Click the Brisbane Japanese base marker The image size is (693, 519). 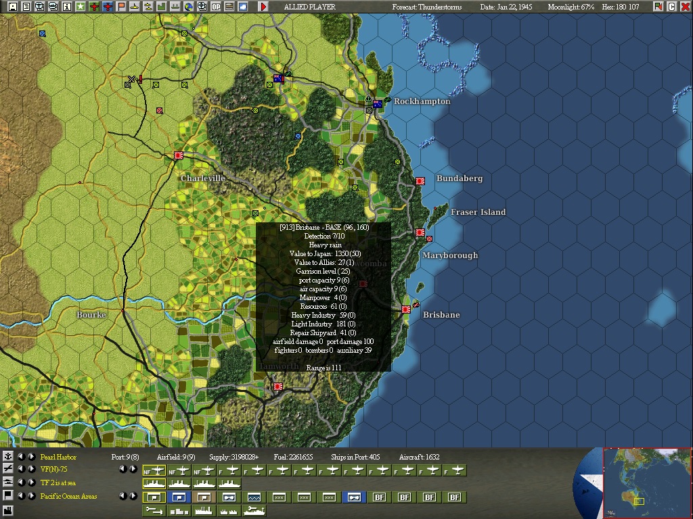406,310
